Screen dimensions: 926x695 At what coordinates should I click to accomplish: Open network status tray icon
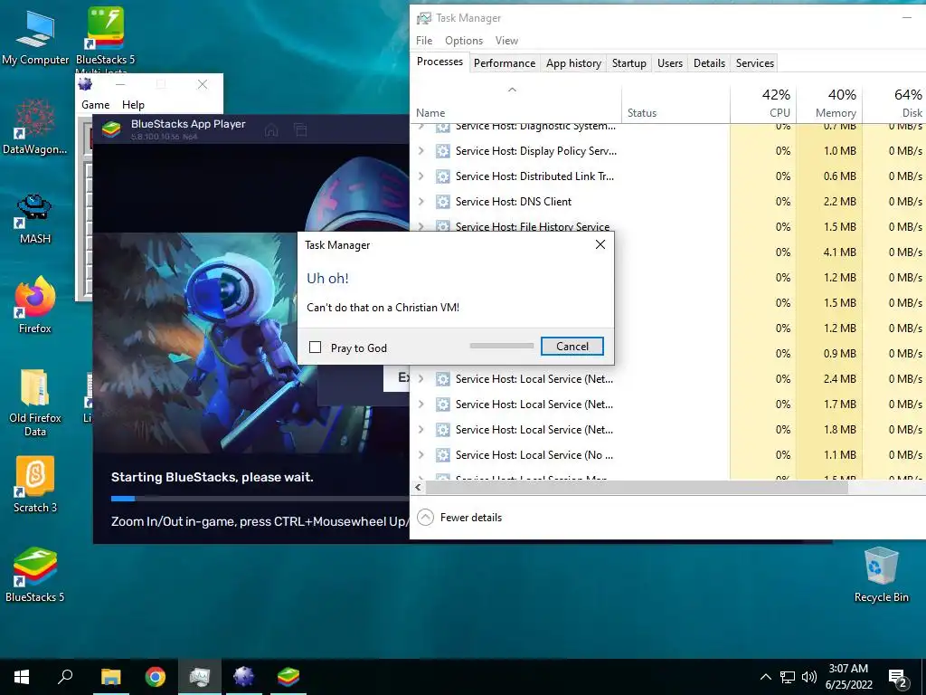[x=788, y=677]
